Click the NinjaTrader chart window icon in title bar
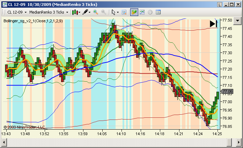 (5, 5)
